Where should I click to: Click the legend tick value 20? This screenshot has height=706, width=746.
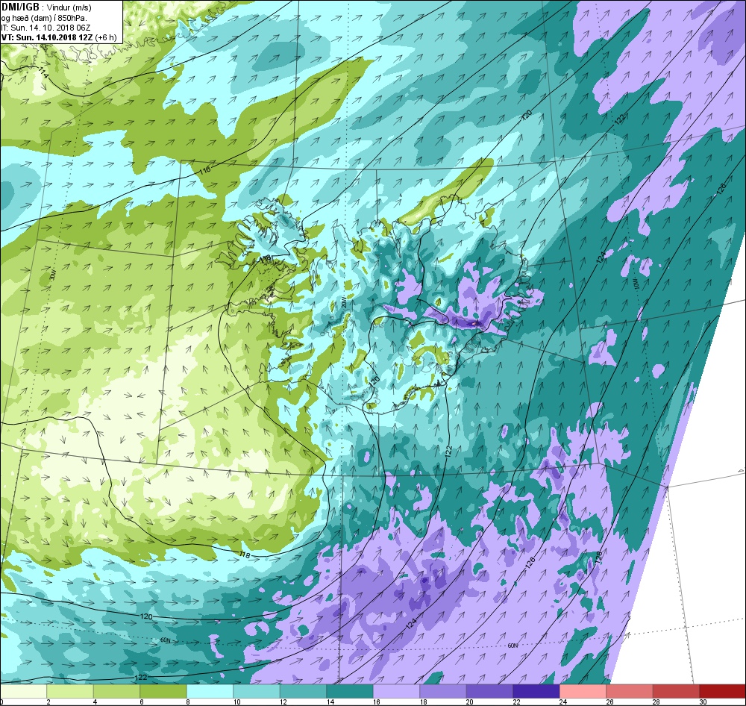point(469,702)
